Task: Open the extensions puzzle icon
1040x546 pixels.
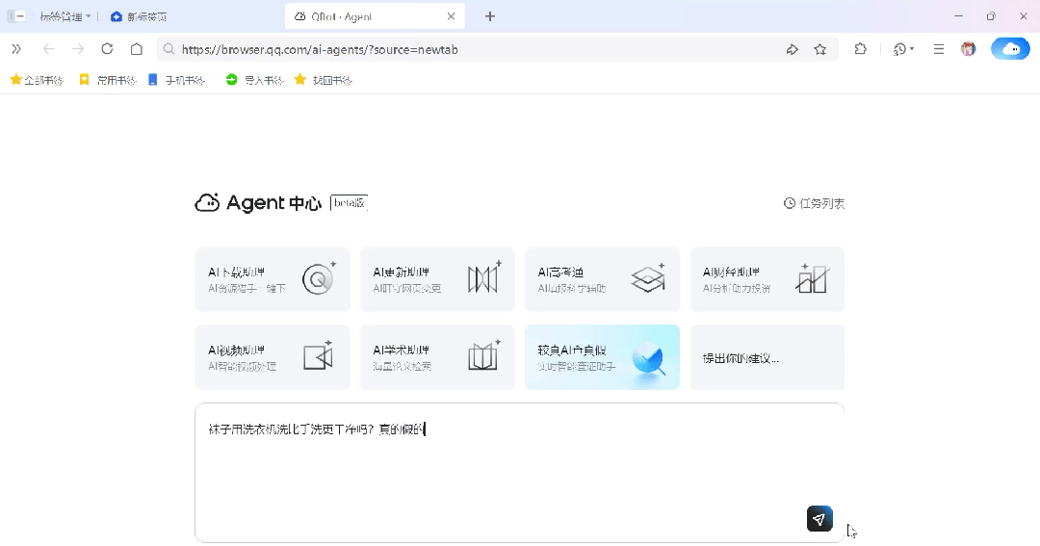Action: click(860, 49)
